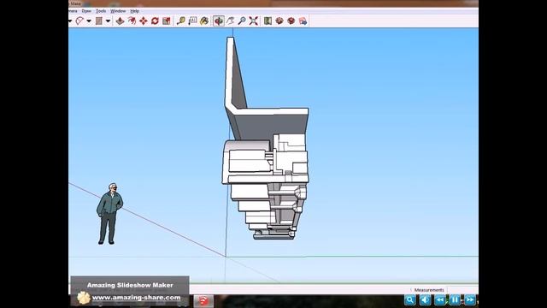Click the rewind playback button
The image size is (547, 308).
(440, 299)
